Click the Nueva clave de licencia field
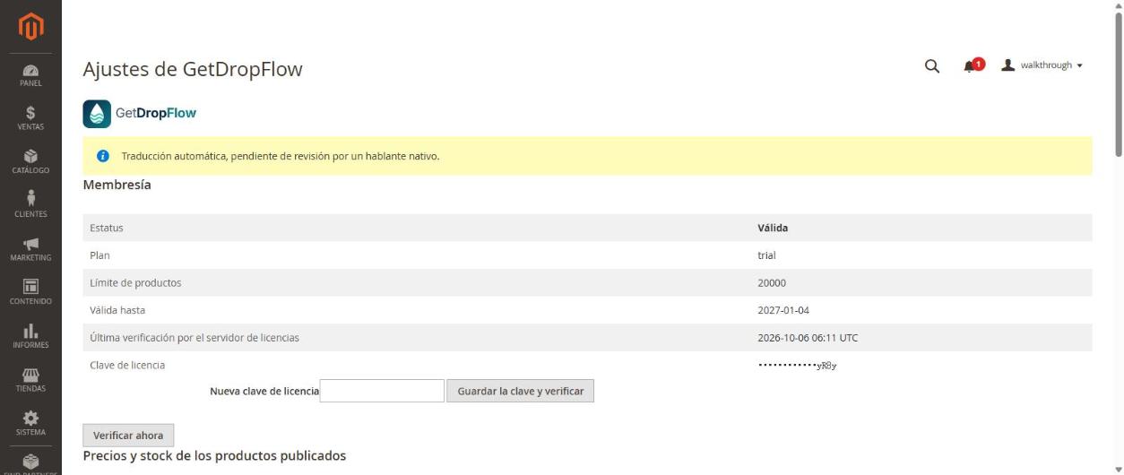The image size is (1124, 475). pyautogui.click(x=382, y=391)
